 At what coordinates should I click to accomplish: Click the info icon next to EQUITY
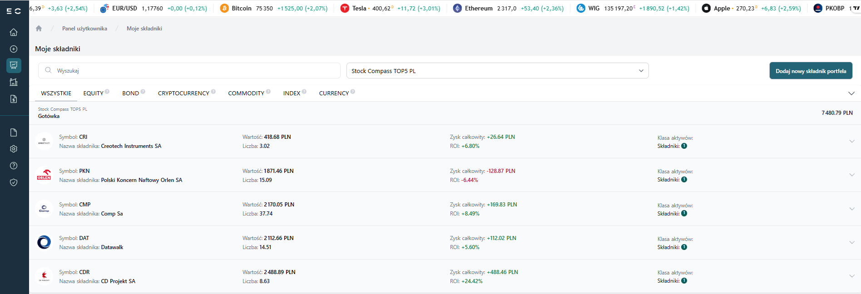107,92
